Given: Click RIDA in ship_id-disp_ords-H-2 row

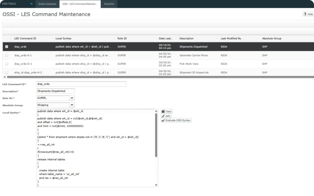Looking at the screenshot, I should [224, 72].
